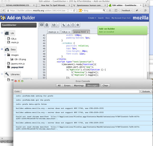Image resolution: width=153 pixels, height=146 pixels.
Task: Open the Feedback dropdown button
Action: pos(127,11)
